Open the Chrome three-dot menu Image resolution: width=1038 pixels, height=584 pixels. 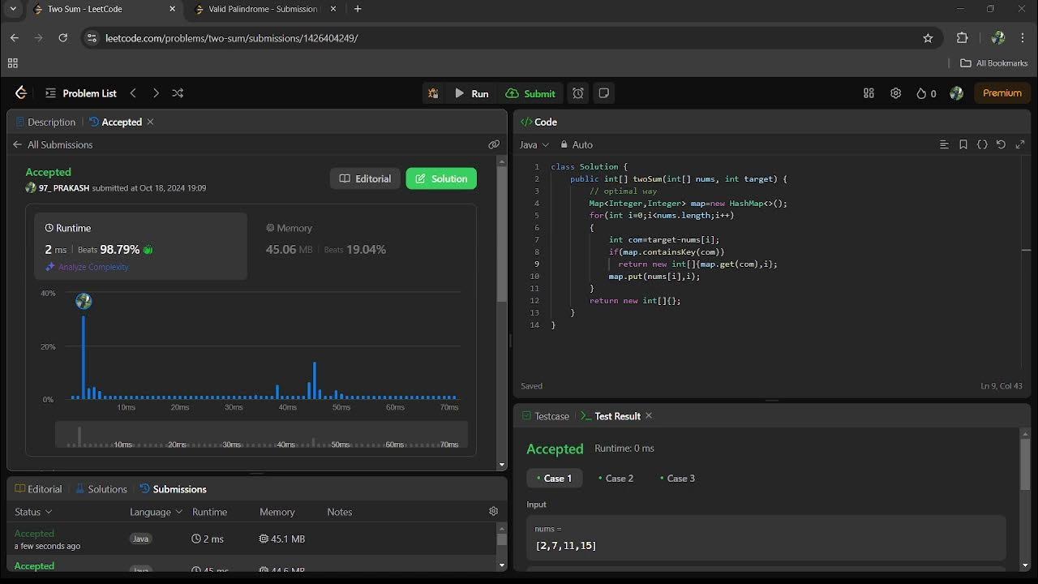click(1022, 38)
